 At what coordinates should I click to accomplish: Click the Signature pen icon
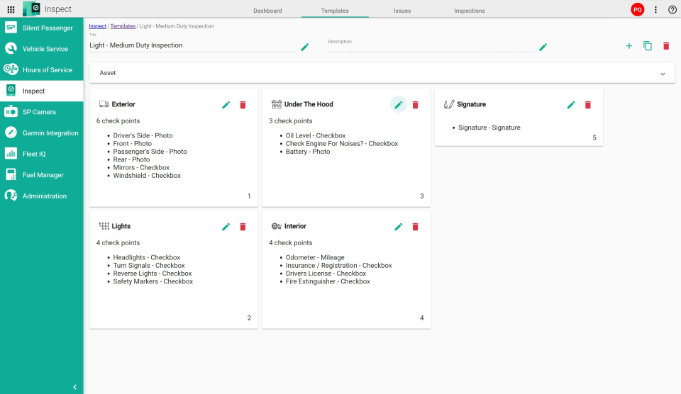click(x=449, y=104)
